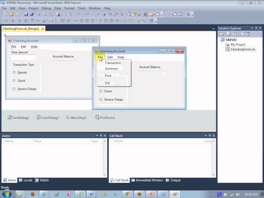
Task: Click Autos panel scroll up arrow
Action: point(104,141)
